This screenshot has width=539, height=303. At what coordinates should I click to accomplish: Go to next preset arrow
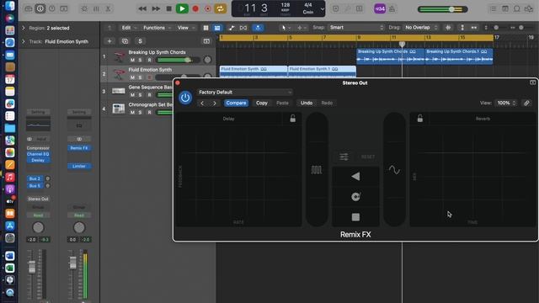[215, 103]
